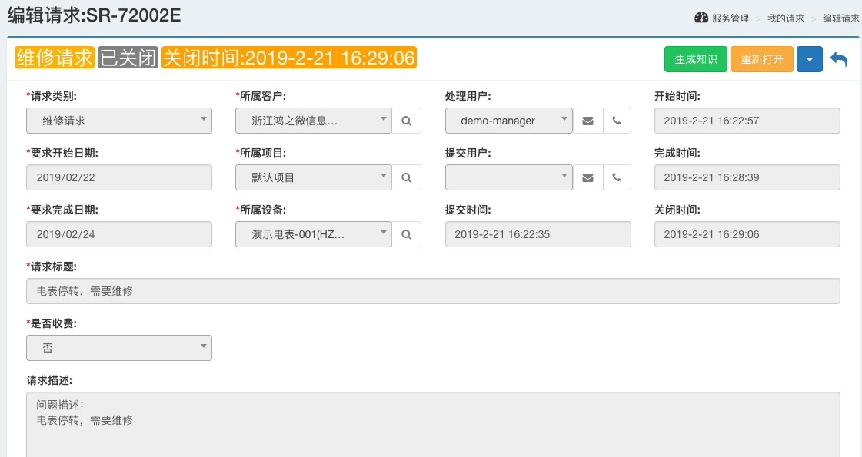The width and height of the screenshot is (862, 457).
Task: Click email envelope icon for 处理用户
Action: click(587, 121)
